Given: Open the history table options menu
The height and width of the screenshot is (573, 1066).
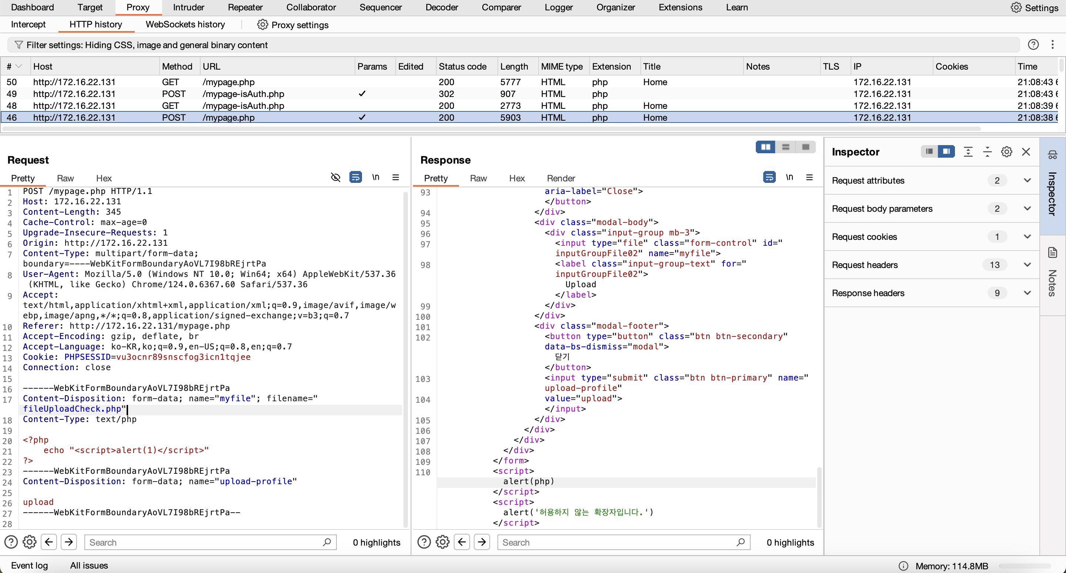Looking at the screenshot, I should tap(1052, 45).
